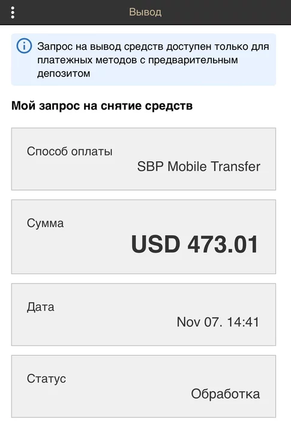Open the Сумма card
Viewport: 291px width, 421px height.
(x=143, y=237)
